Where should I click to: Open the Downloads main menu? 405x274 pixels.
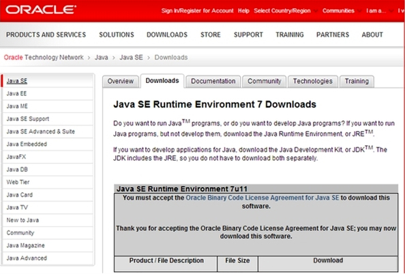point(167,35)
